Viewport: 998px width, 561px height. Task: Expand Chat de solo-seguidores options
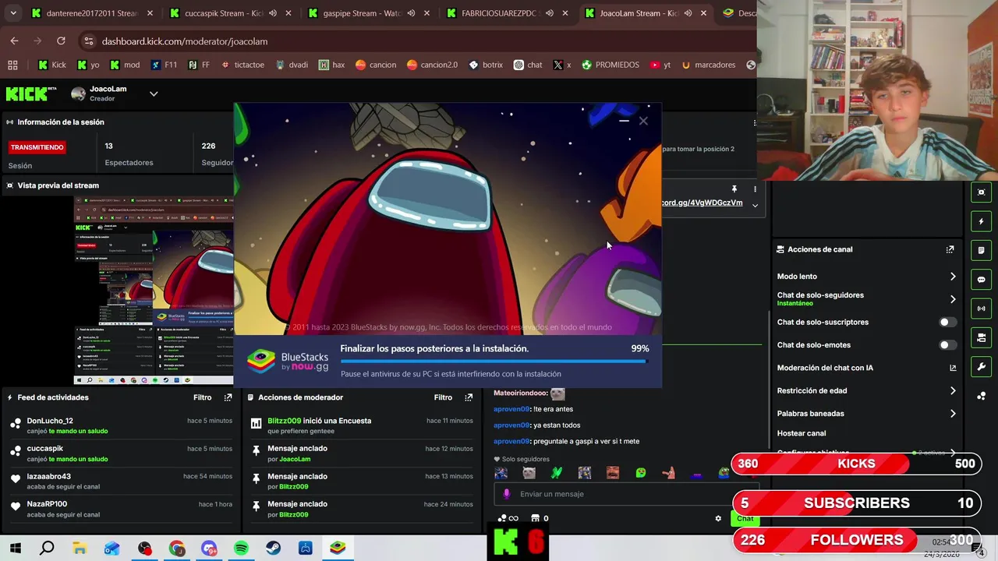(953, 299)
